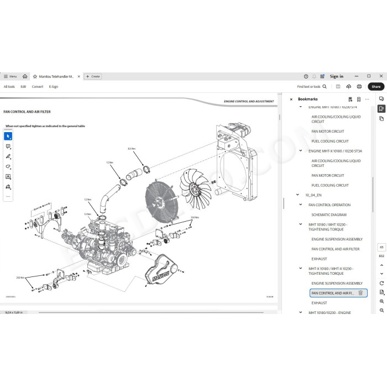387x387 pixels.
Task: Choose the Select arrow tool
Action: coord(8,136)
